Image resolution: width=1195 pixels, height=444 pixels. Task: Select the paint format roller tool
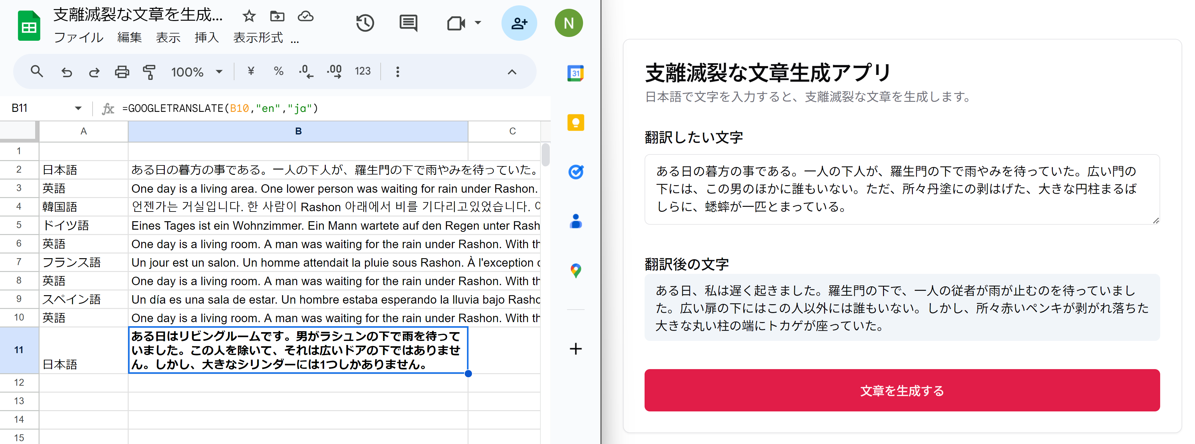click(149, 72)
